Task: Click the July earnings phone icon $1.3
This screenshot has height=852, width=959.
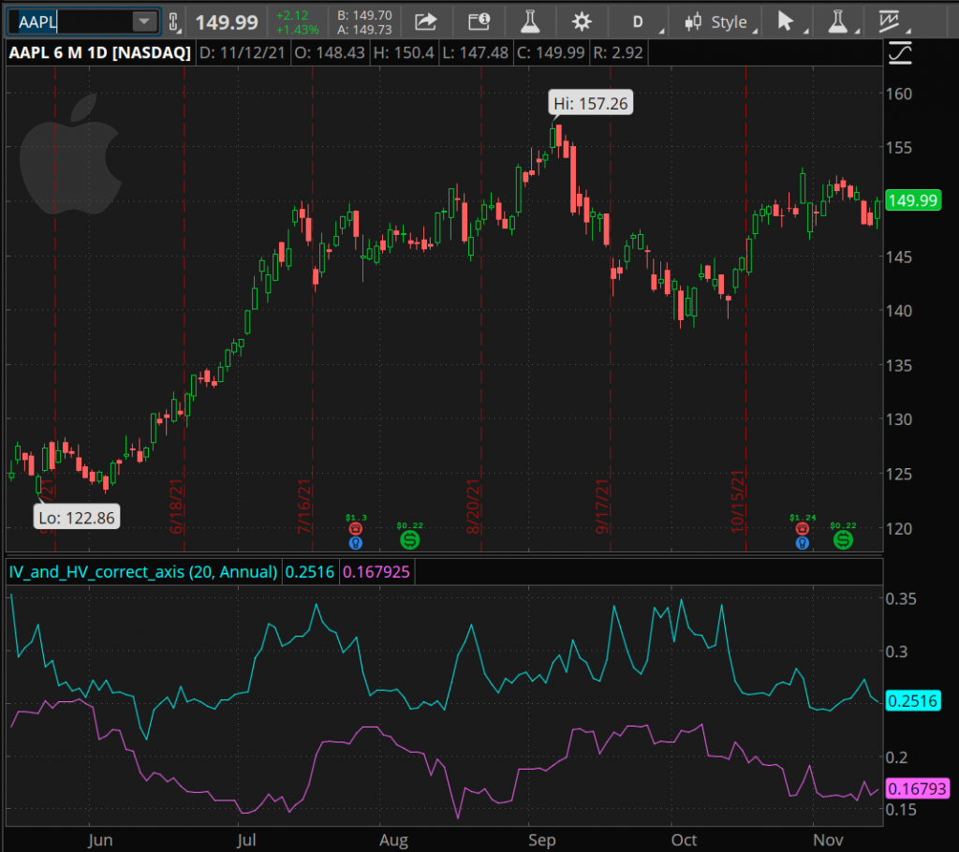Action: pos(355,528)
